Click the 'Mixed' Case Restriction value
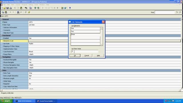Viewport: 183px width, 103px height. [x=31, y=51]
